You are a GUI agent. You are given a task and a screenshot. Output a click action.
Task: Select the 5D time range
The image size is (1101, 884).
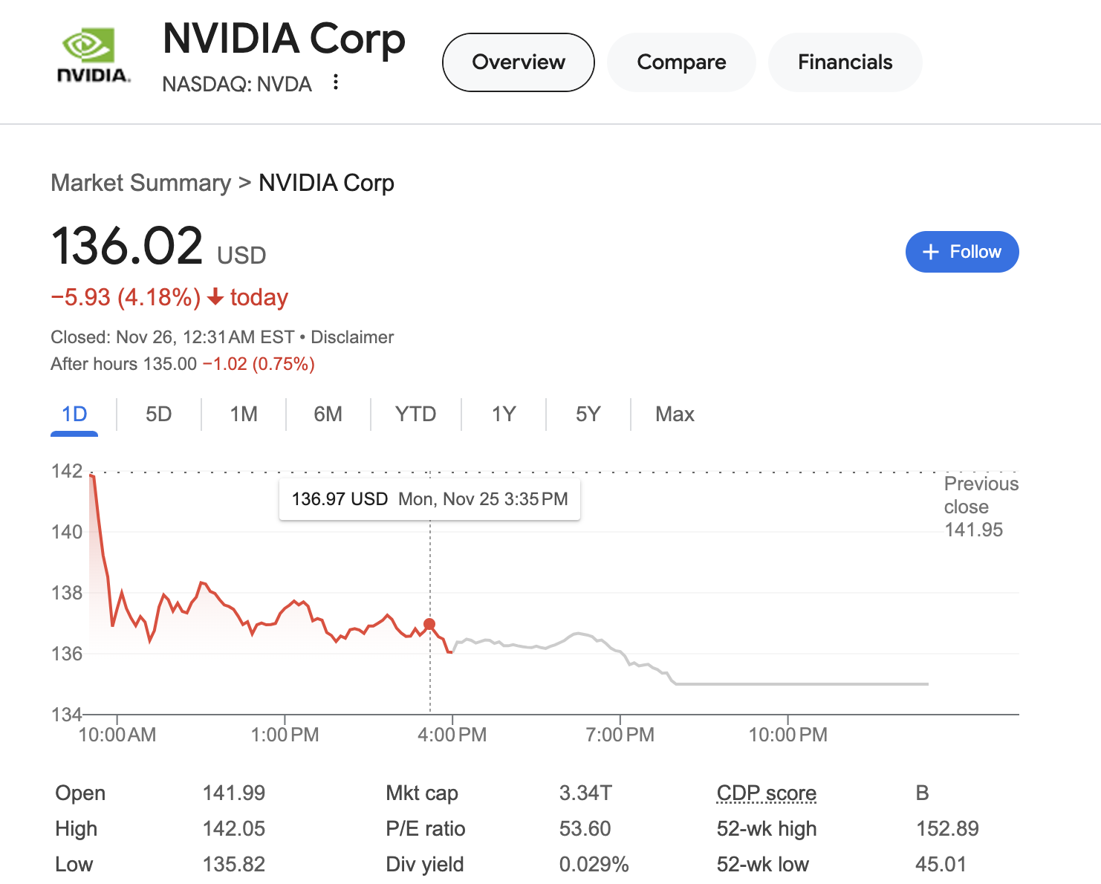(159, 414)
